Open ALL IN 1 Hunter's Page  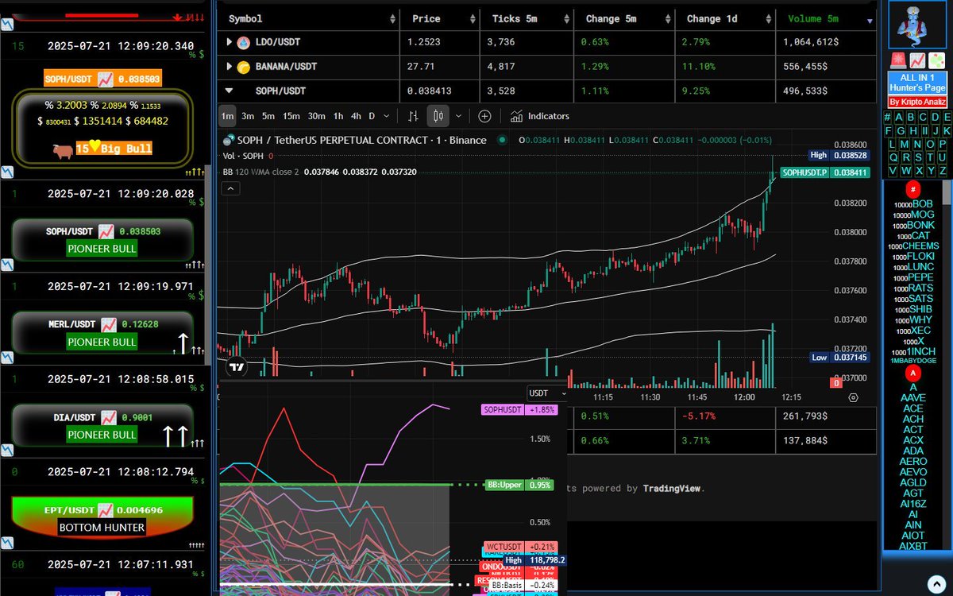click(917, 83)
